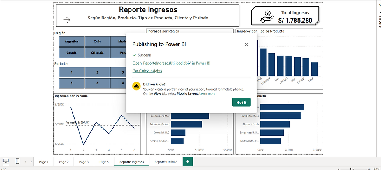Click the Ingresos por Región chart title
This screenshot has width=381, height=170.
pos(163,31)
